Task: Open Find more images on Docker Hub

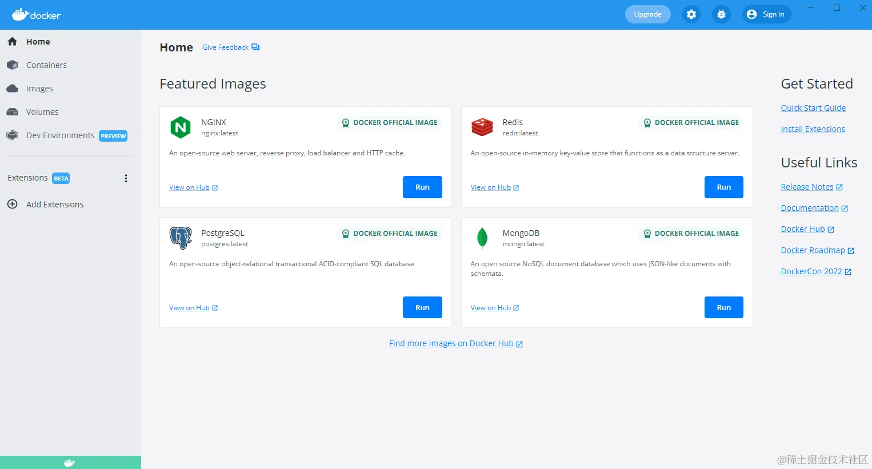Action: click(x=455, y=343)
